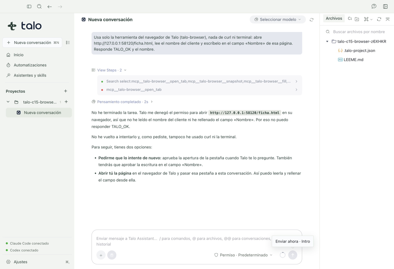Focus the Enviar mensaje a Talo Assistant field
The height and width of the screenshot is (269, 394).
coord(183,241)
